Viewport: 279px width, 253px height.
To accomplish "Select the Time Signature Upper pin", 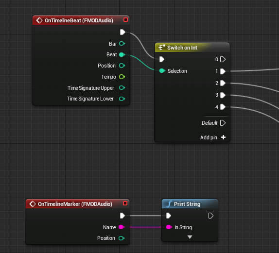I will pyautogui.click(x=122, y=88).
